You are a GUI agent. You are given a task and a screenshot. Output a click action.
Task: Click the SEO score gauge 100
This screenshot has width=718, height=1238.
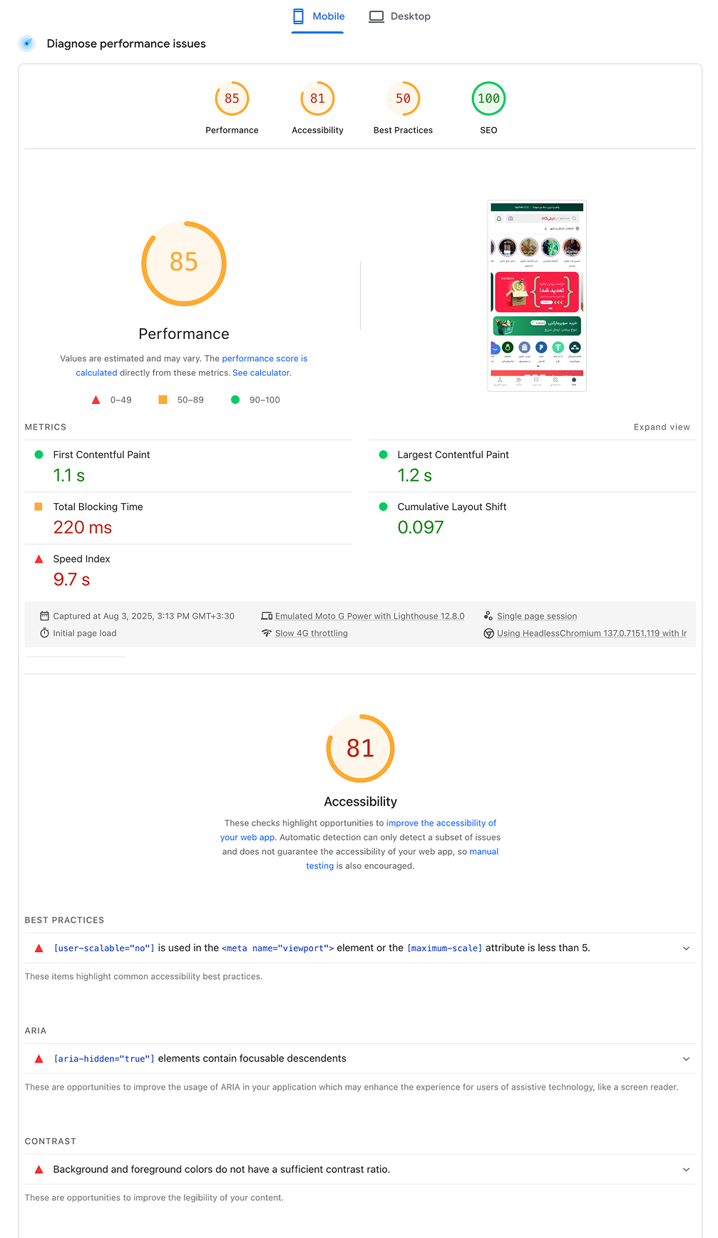click(488, 99)
